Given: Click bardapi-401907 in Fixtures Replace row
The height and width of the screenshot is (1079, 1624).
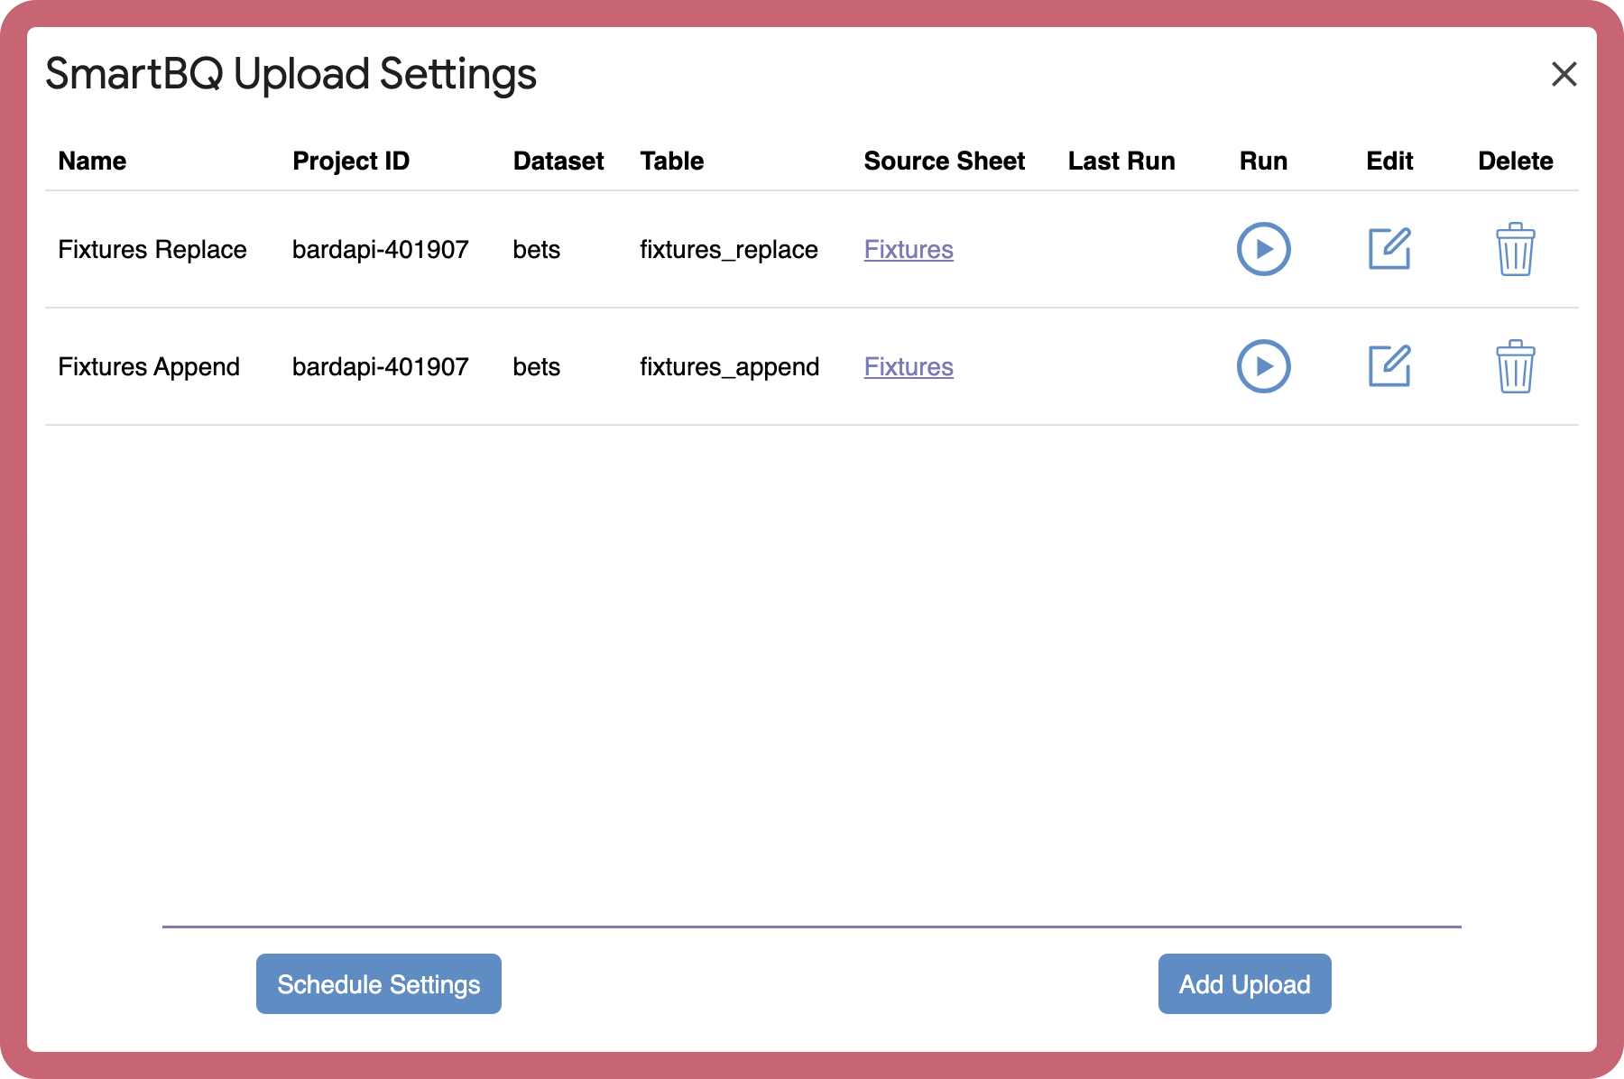Looking at the screenshot, I should [x=381, y=249].
